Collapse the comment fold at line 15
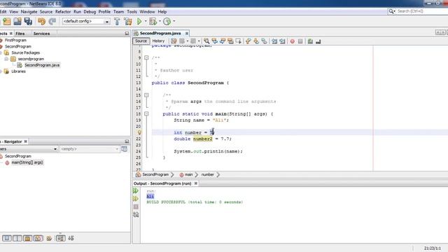 point(146,95)
